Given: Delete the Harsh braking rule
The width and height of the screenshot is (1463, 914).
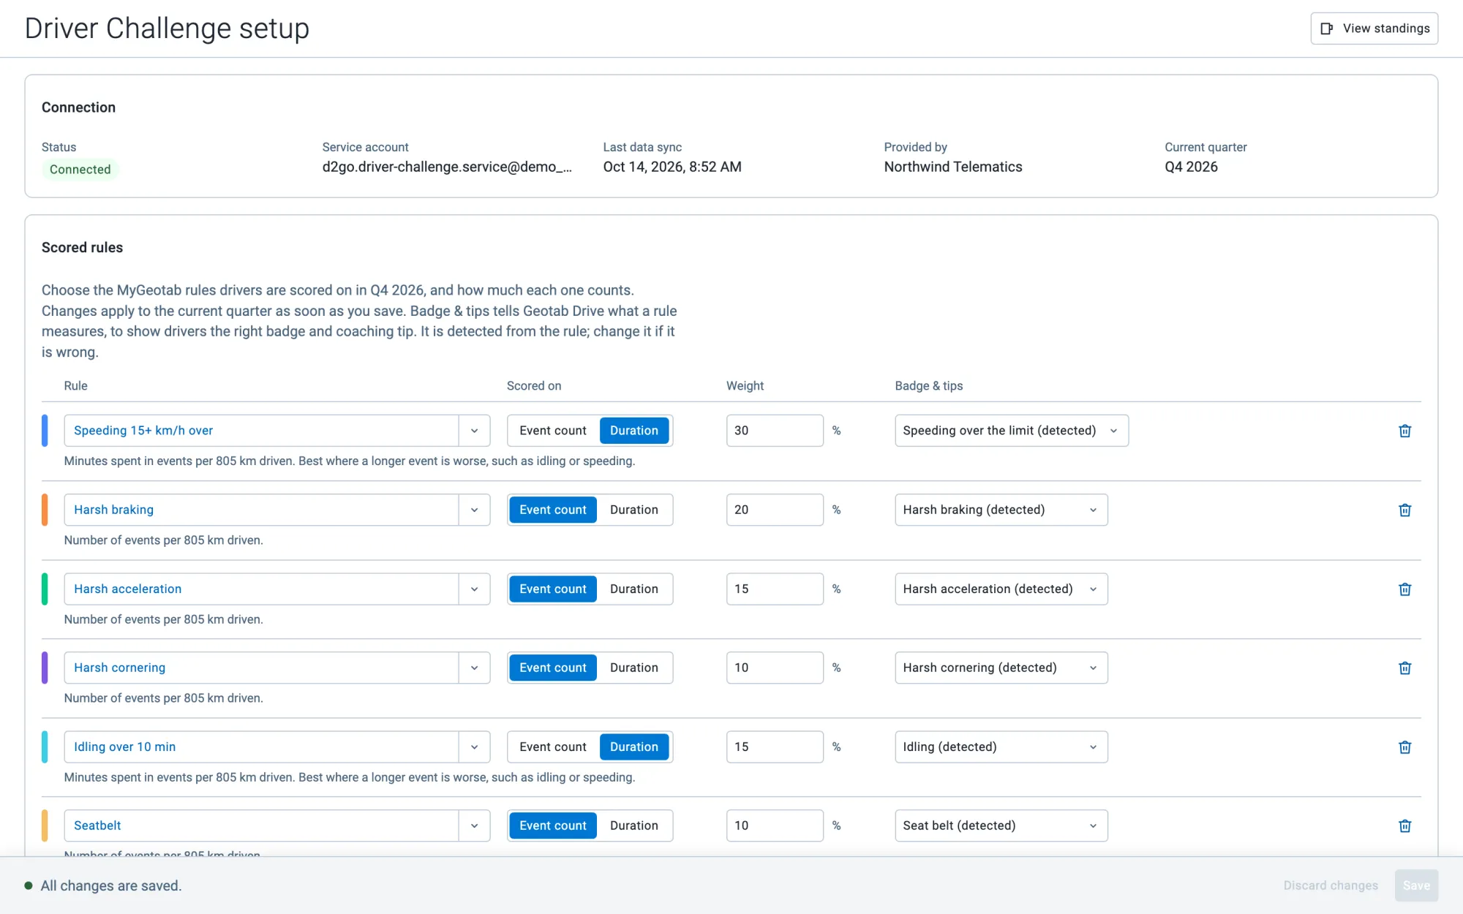Looking at the screenshot, I should click(x=1404, y=510).
